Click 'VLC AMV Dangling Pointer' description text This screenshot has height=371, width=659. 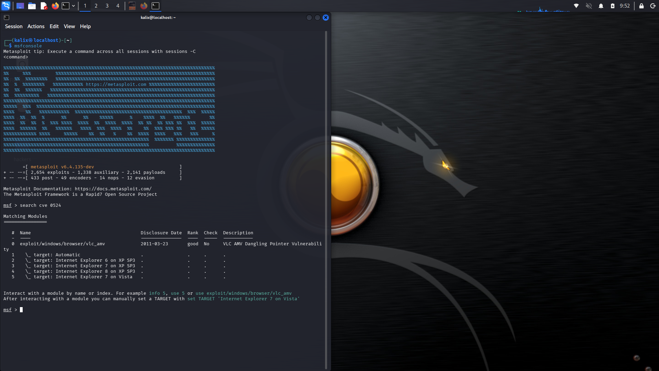(256, 244)
